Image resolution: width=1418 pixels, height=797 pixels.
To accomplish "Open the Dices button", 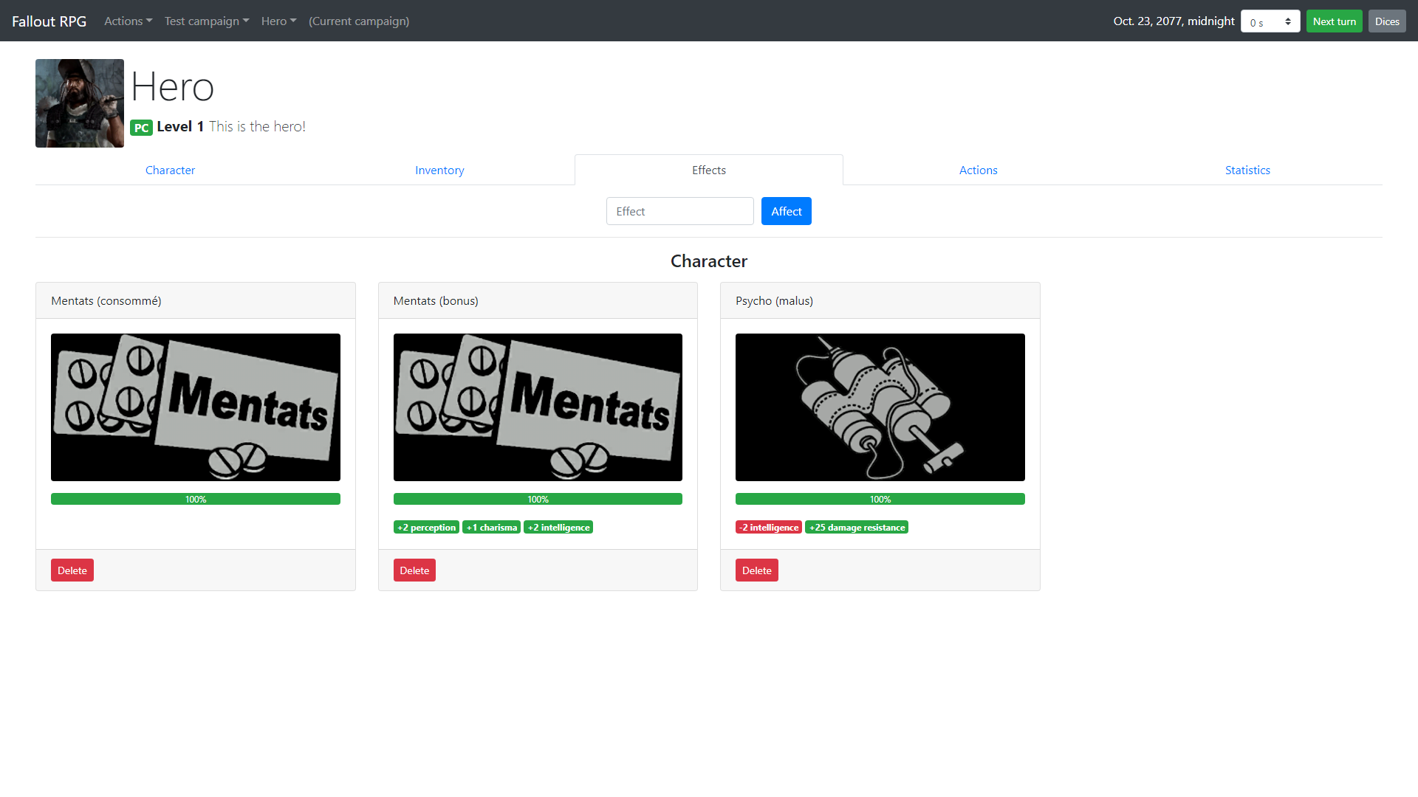I will coord(1387,21).
